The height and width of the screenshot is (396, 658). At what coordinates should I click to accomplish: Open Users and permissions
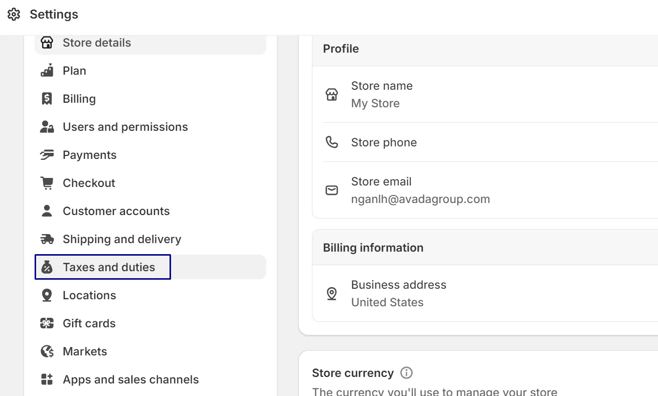point(150,127)
